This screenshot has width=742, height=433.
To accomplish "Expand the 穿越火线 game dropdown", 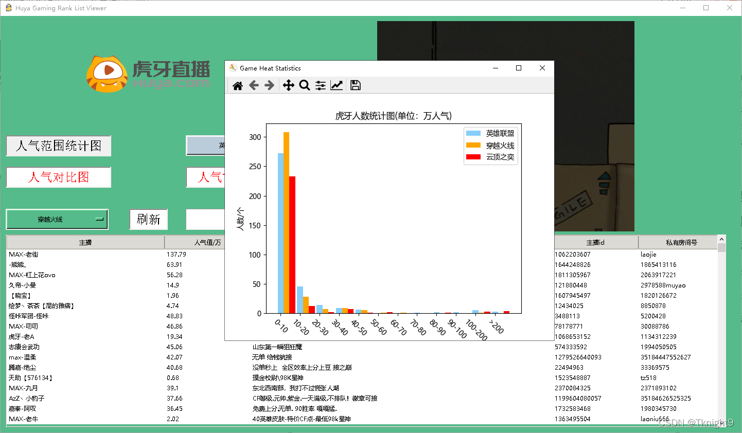I will pyautogui.click(x=57, y=220).
